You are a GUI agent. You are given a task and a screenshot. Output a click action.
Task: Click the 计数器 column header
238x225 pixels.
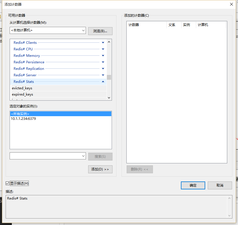click(x=147, y=25)
